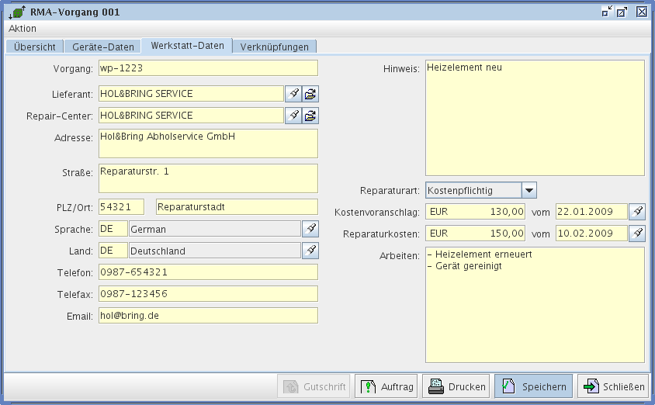The image size is (655, 405).
Task: Switch to the Geräte-Daten tab
Action: [102, 47]
